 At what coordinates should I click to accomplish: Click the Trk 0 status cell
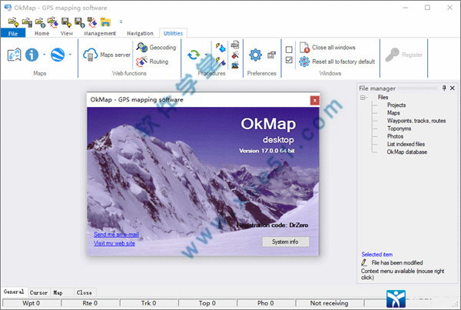tap(149, 303)
